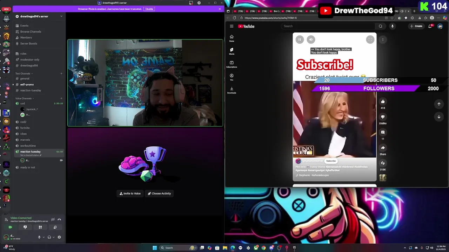The height and width of the screenshot is (252, 449).
Task: Subscribe to the Short's channel
Action: tap(331, 161)
